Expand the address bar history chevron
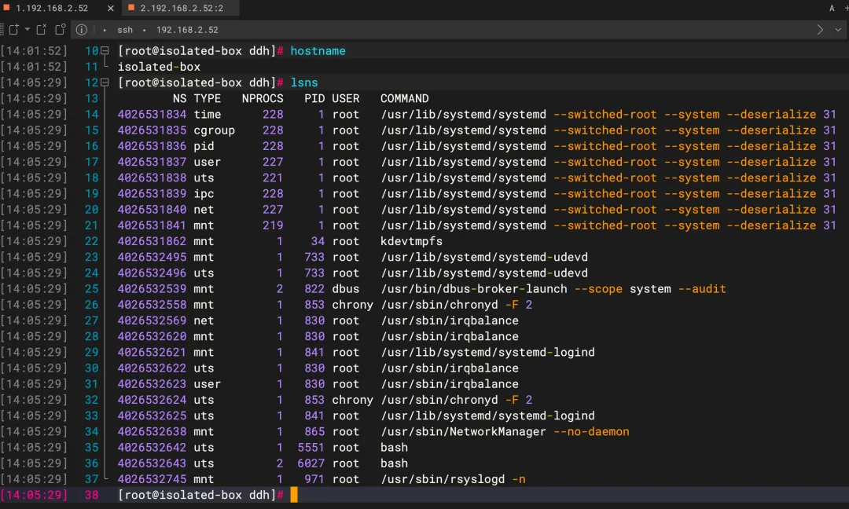The height and width of the screenshot is (509, 849). (x=838, y=30)
